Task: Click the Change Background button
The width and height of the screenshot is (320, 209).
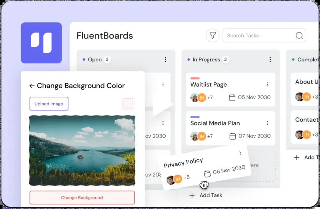Action: click(x=82, y=197)
